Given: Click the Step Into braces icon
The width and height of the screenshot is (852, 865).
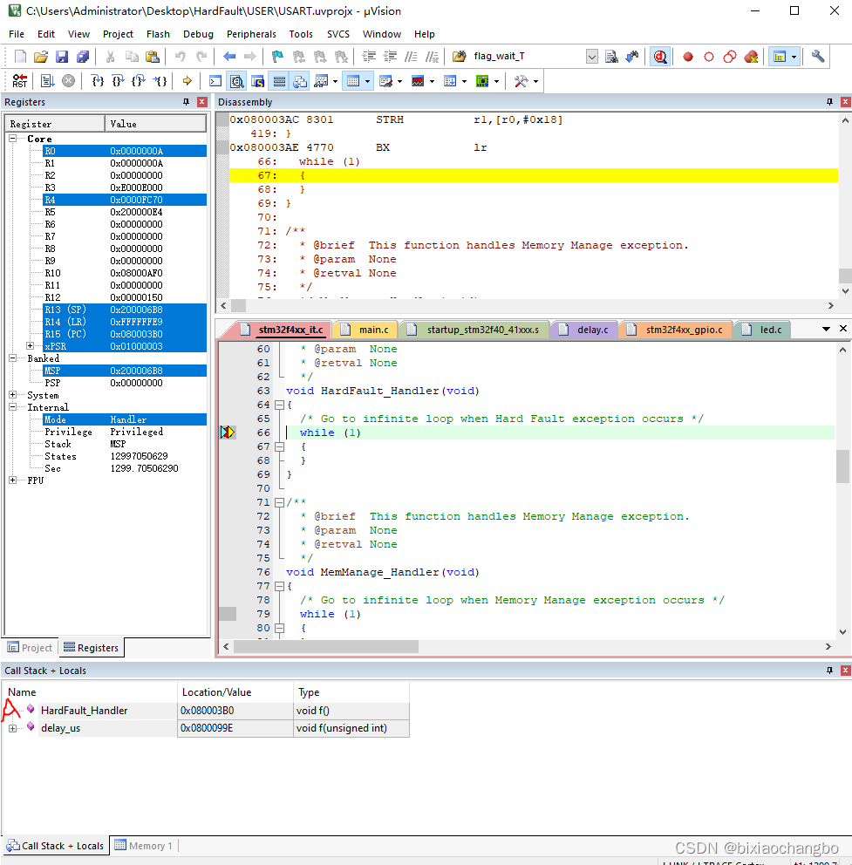Looking at the screenshot, I should [98, 81].
